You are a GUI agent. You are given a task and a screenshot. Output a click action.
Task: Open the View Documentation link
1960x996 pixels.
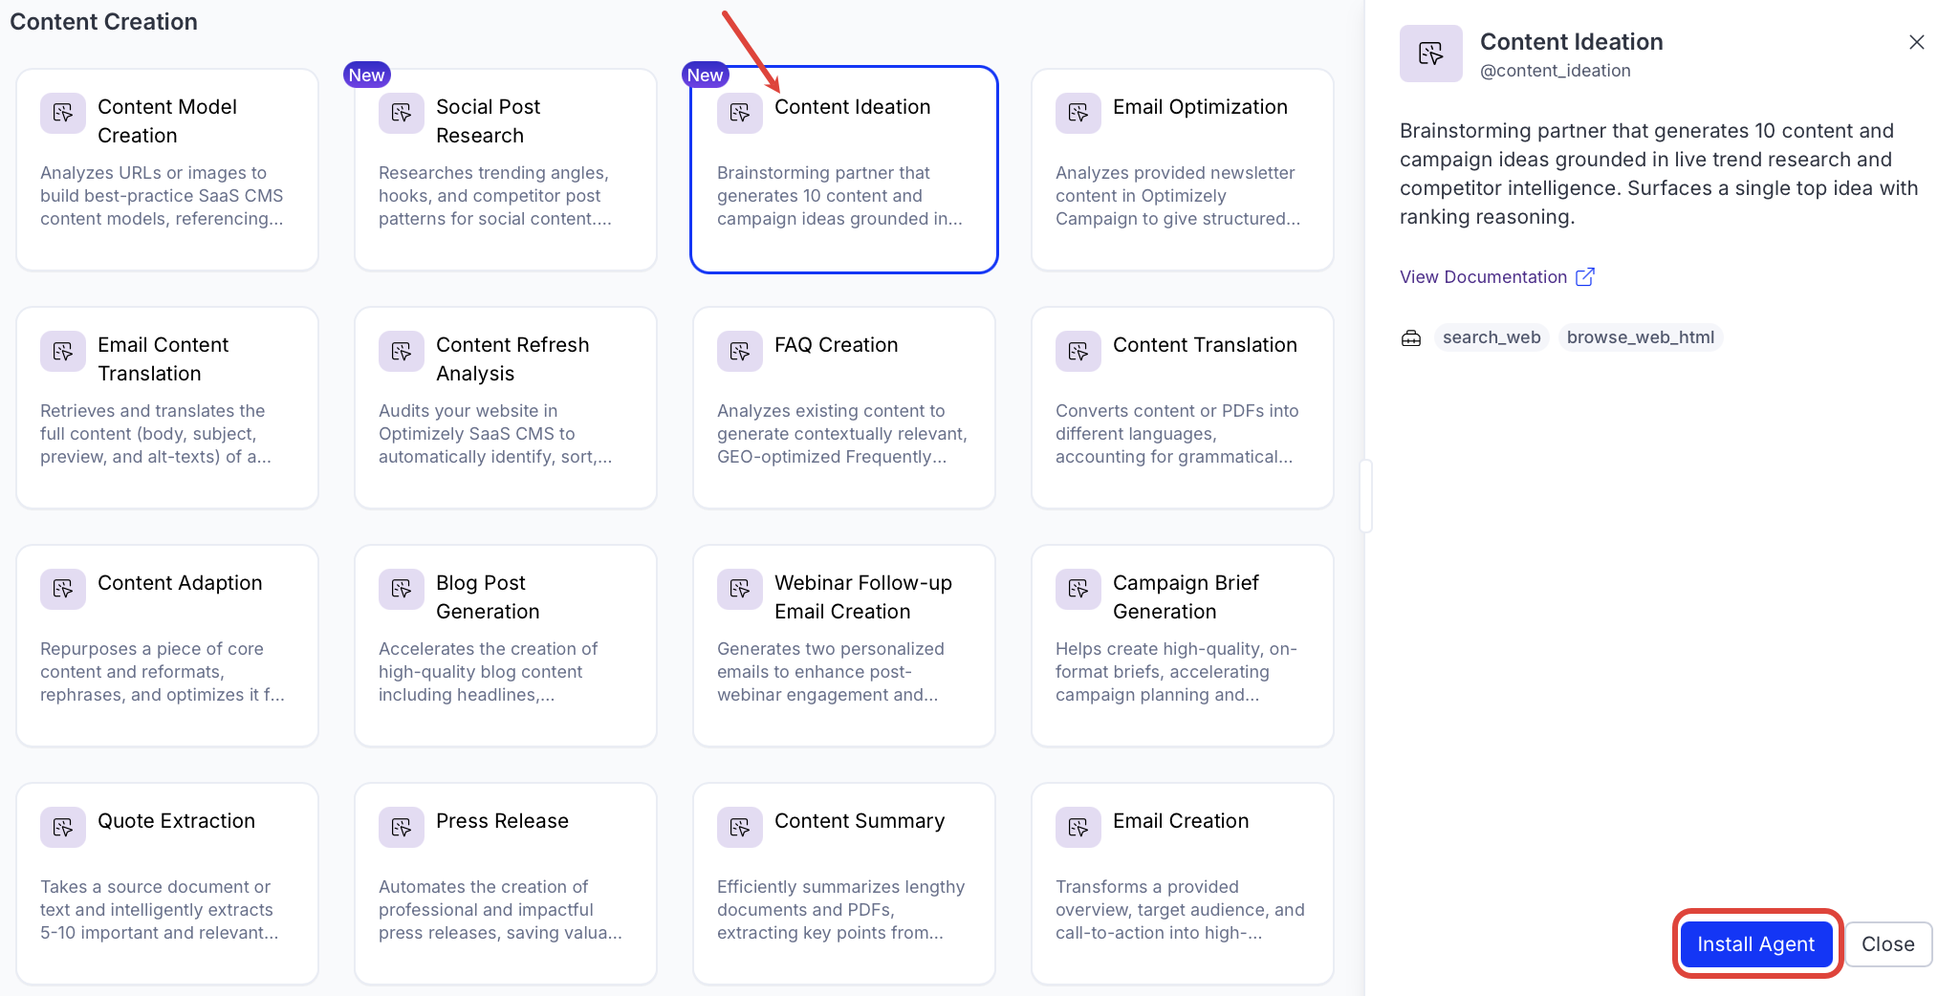pos(1483,277)
